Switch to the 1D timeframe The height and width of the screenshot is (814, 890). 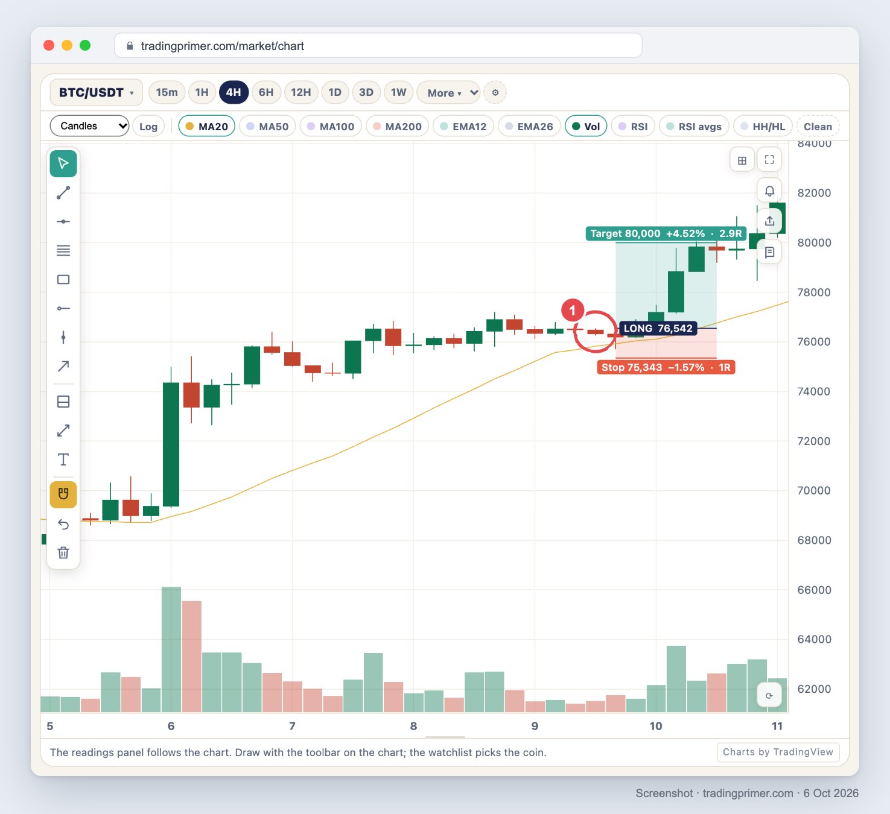[335, 92]
